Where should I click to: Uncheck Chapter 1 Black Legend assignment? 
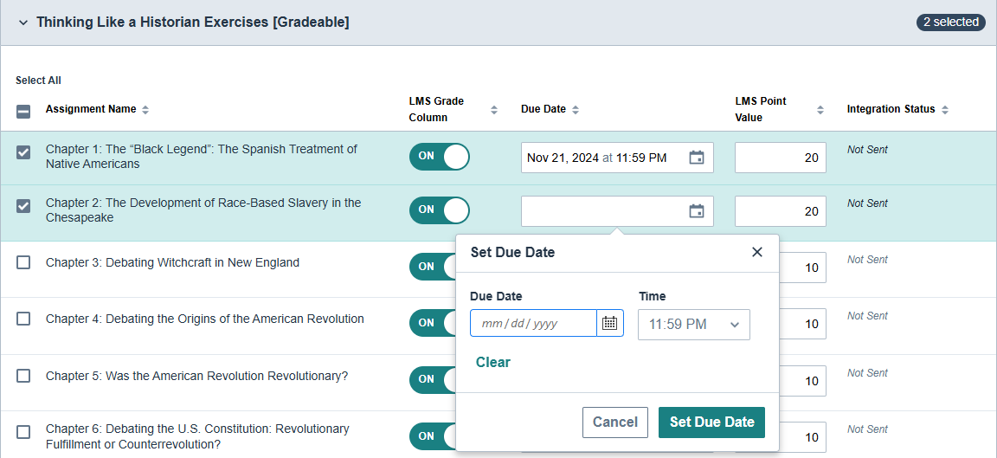pos(23,152)
